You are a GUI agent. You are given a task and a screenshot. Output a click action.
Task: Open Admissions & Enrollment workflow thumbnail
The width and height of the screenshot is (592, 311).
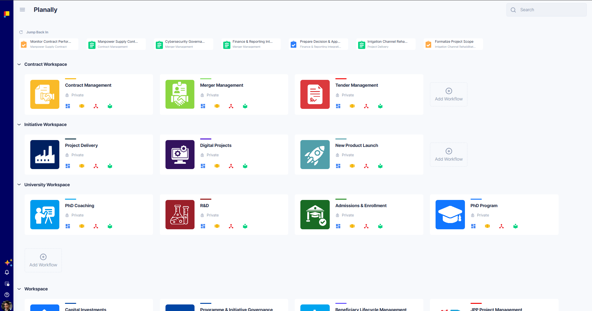[x=315, y=215]
